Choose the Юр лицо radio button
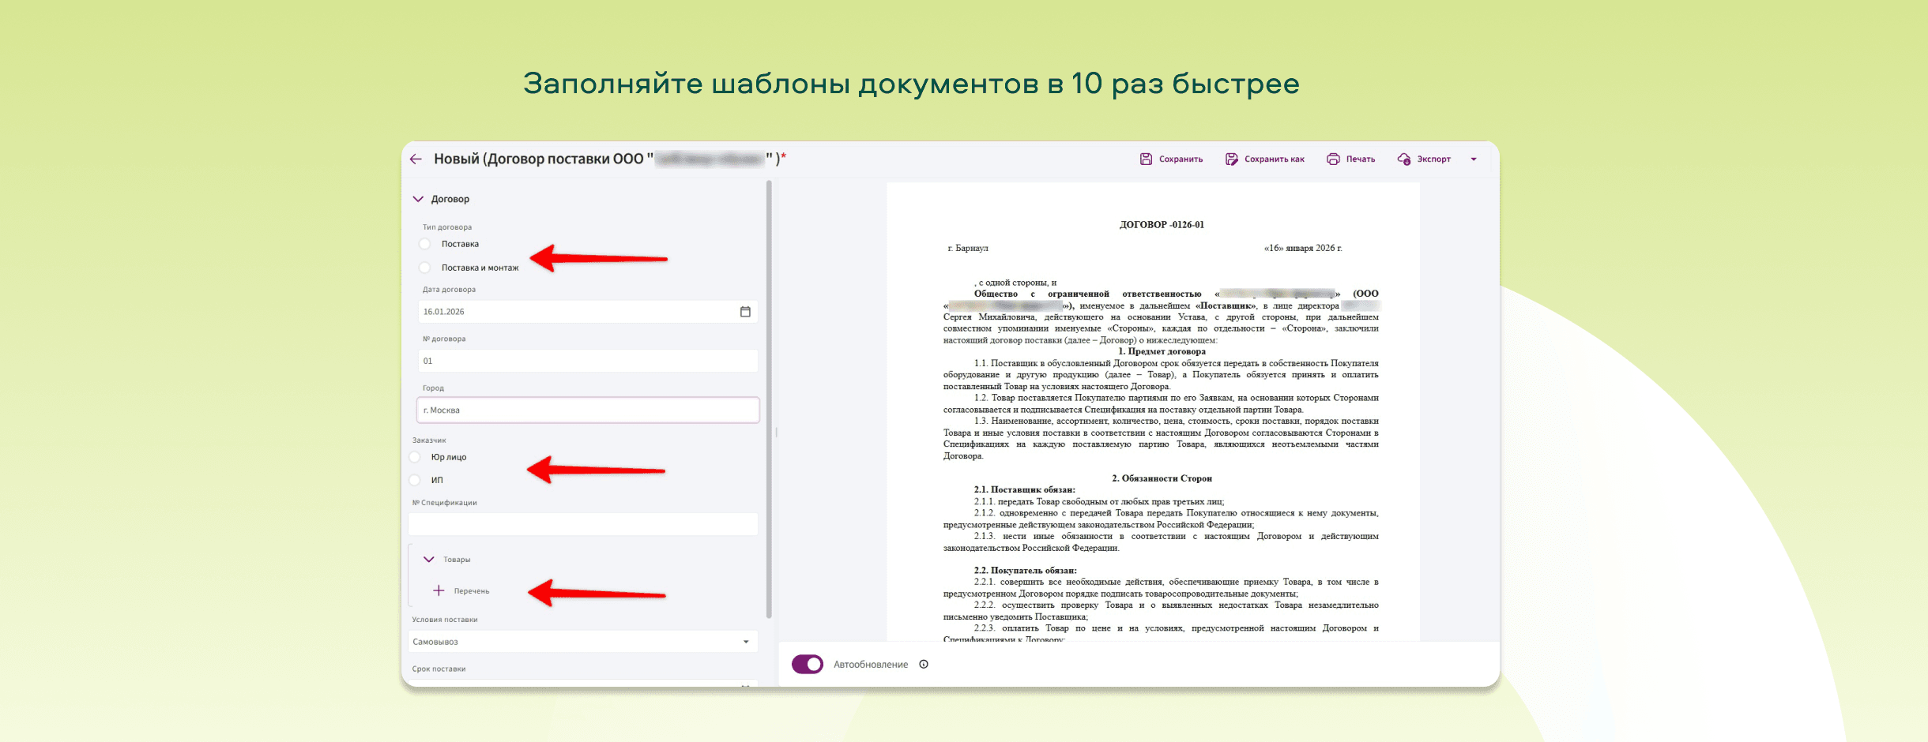Viewport: 1928px width, 742px height. 415,457
